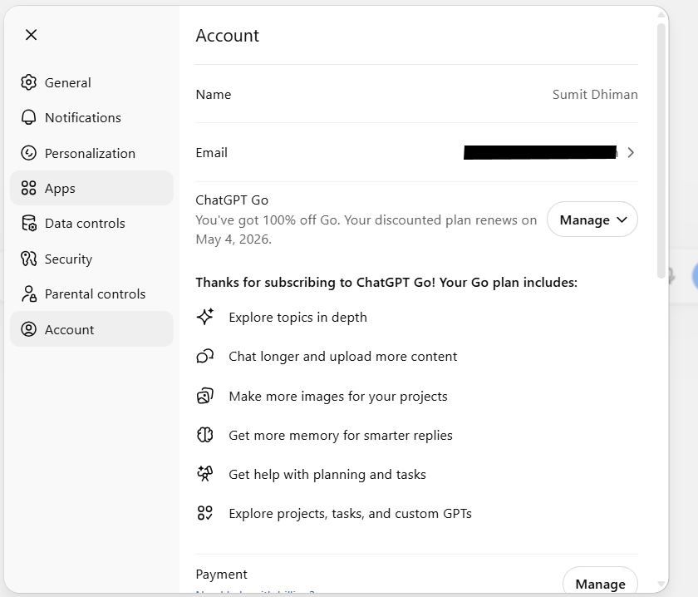Click the brain icon for more memory
This screenshot has width=698, height=597.
(205, 435)
